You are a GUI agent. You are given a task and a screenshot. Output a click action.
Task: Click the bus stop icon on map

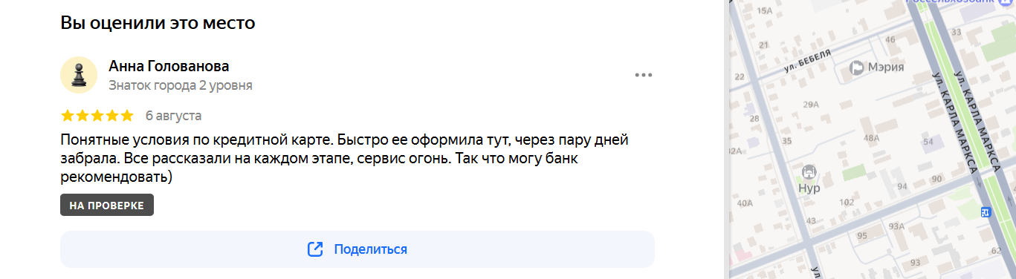coord(986,212)
